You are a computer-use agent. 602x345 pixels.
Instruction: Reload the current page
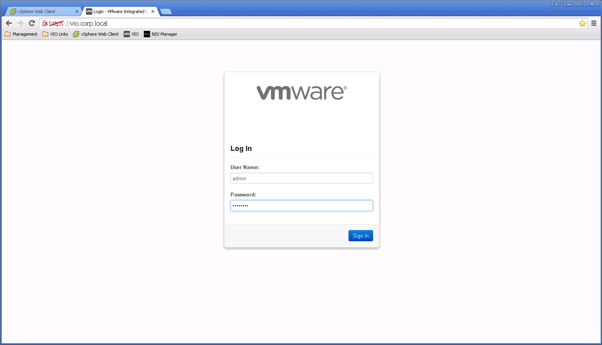coord(32,23)
